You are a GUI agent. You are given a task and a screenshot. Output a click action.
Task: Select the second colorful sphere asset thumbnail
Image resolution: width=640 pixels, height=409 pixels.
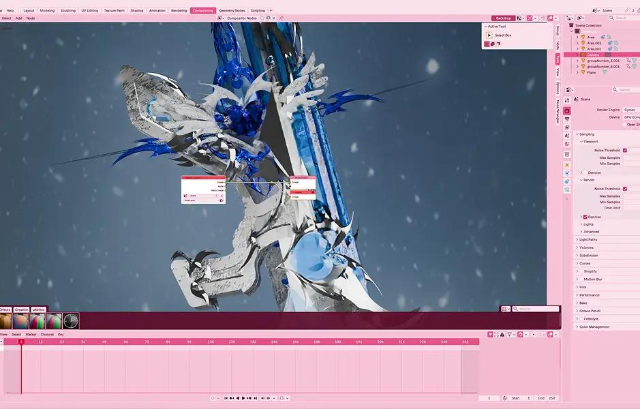pos(54,321)
